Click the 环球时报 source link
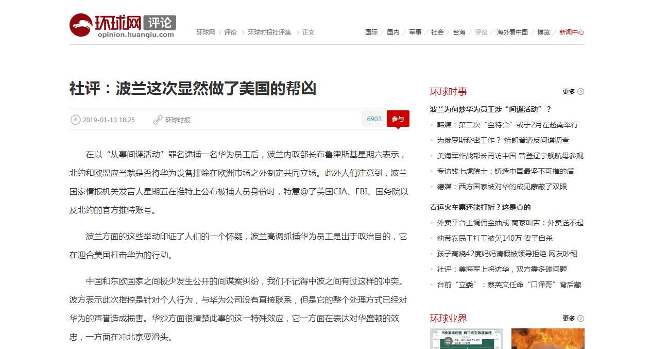Viewport: 667px width, 349px height. [178, 120]
